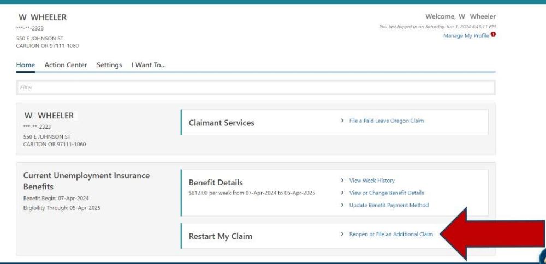Click the chevron before Reopen or File an Additional Claim
546x264 pixels.
pyautogui.click(x=342, y=234)
